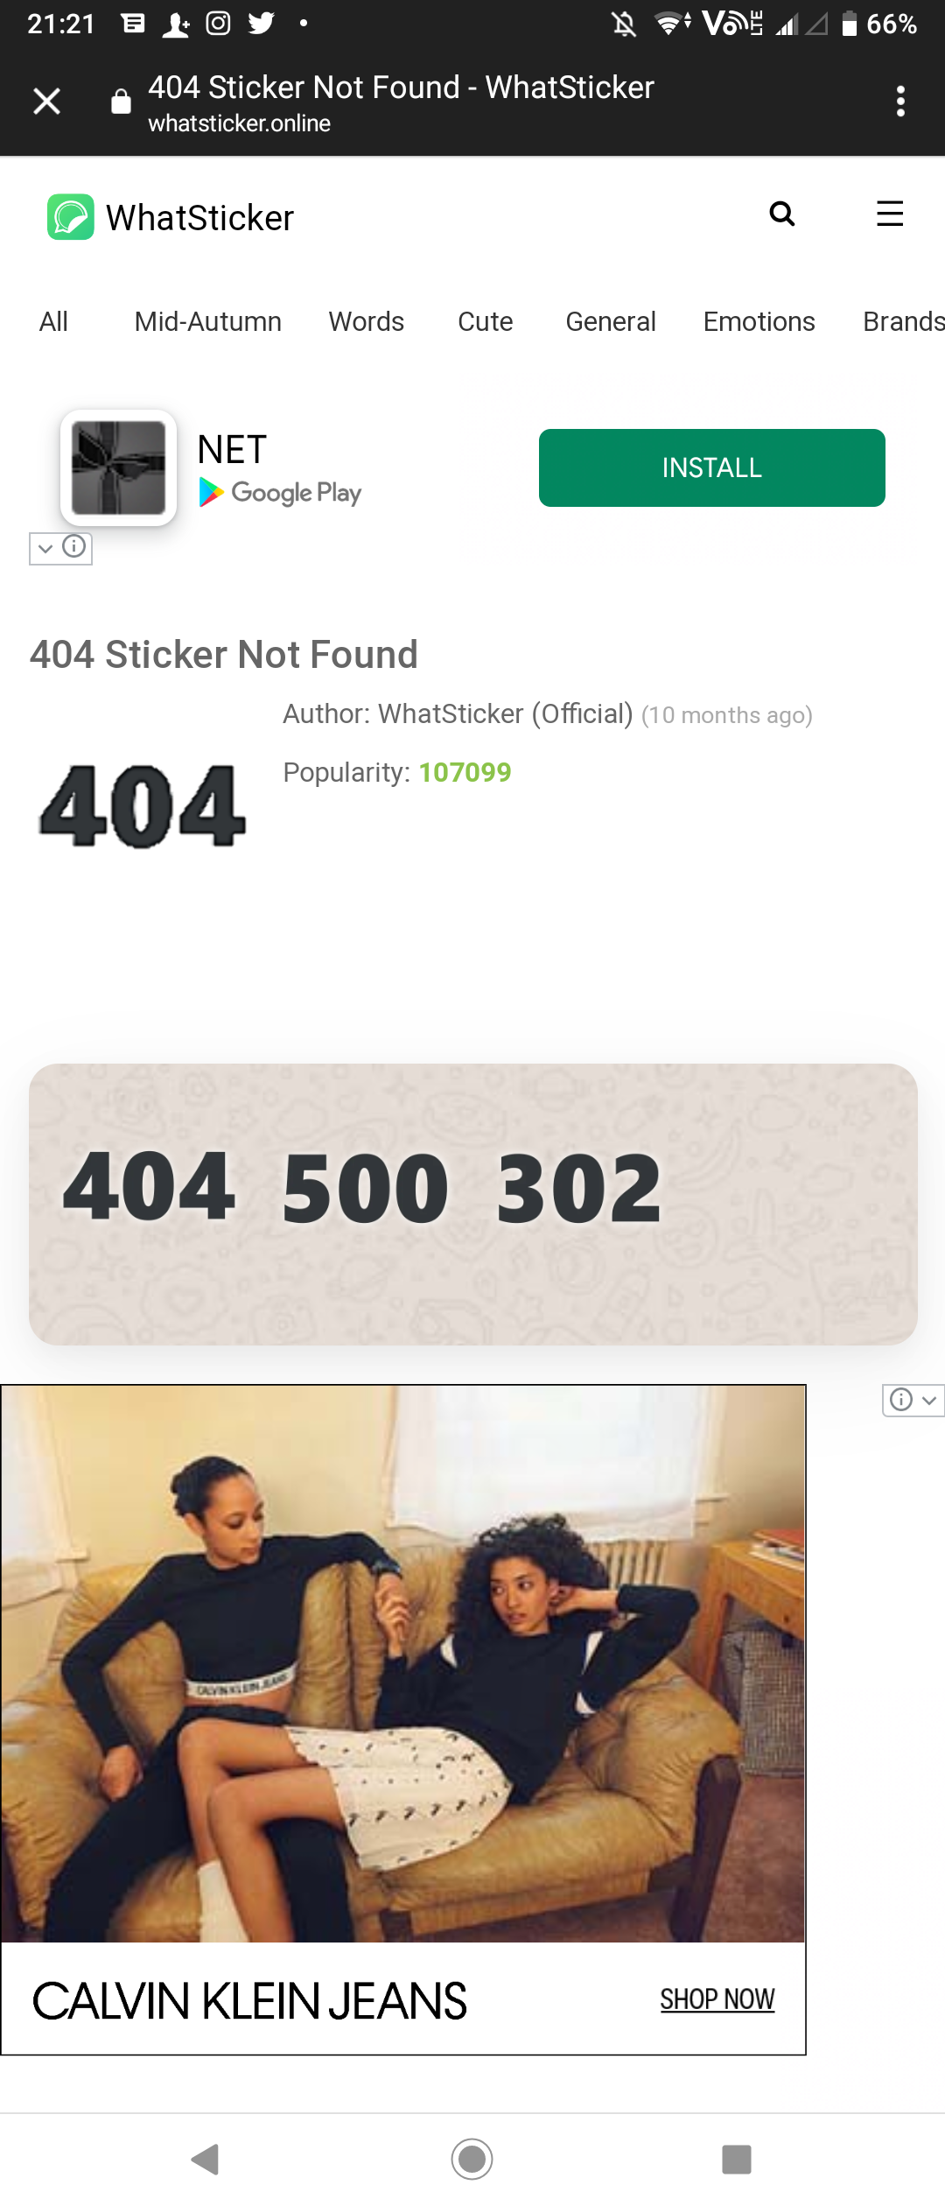Viewport: 945px width, 2206px height.
Task: Close the browser tab with X
Action: (x=46, y=102)
